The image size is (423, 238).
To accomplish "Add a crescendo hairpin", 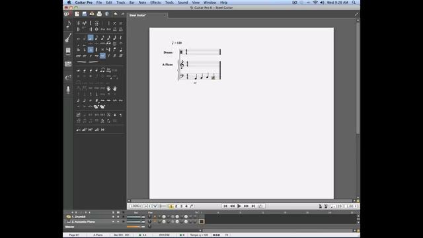I will 82,61.
